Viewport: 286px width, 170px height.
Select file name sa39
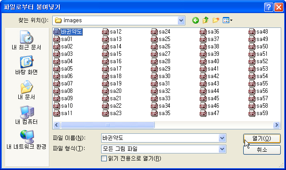coord(213,54)
